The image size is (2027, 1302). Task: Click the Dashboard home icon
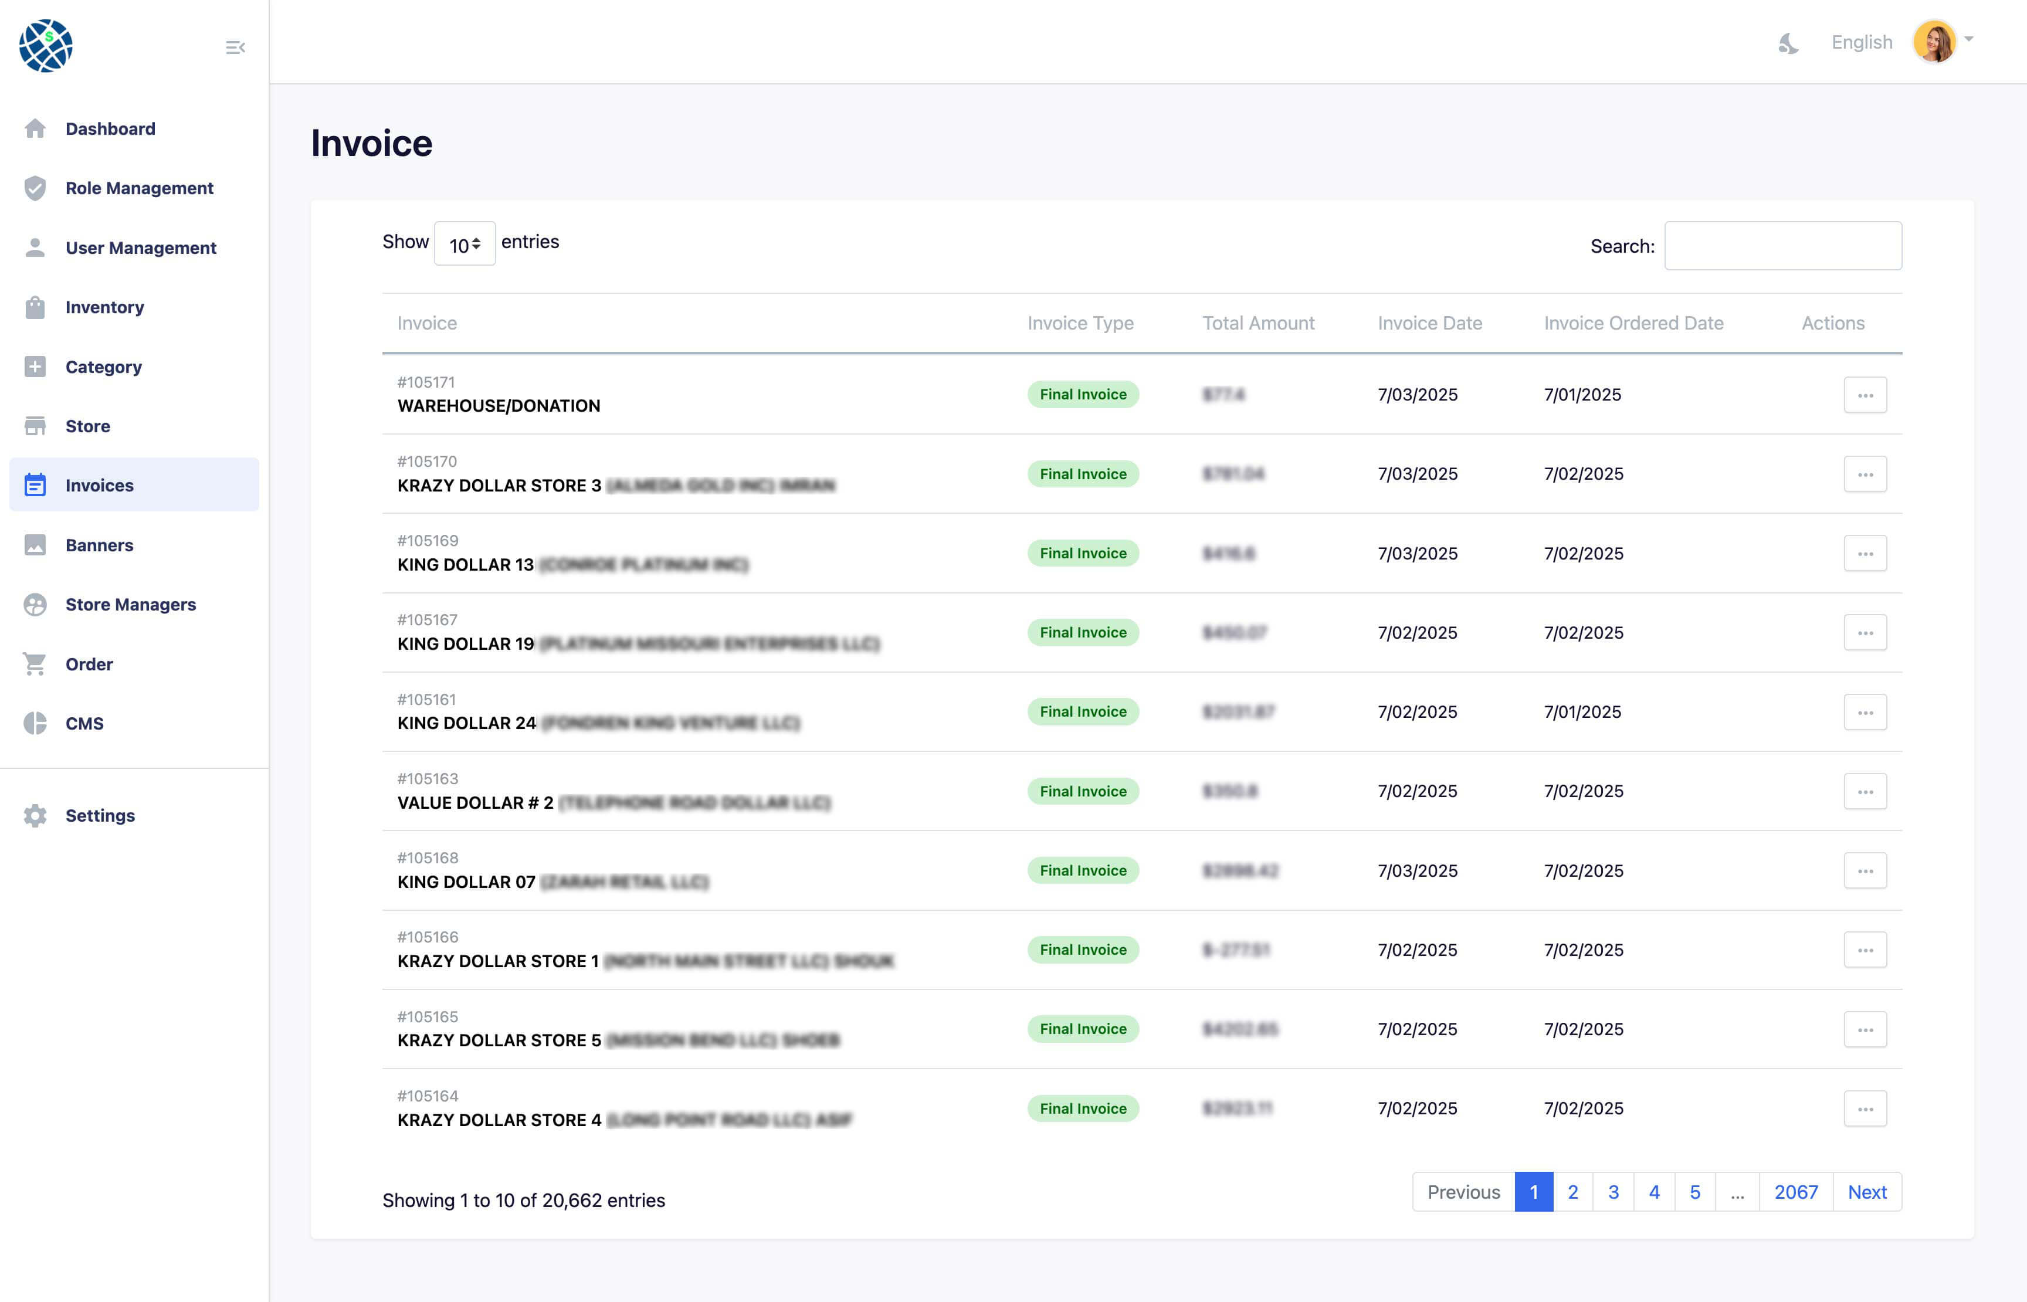35,128
